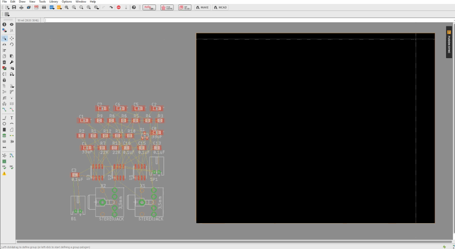Toggle the layer visibility eye icon
This screenshot has width=455, height=249.
pos(11,24)
